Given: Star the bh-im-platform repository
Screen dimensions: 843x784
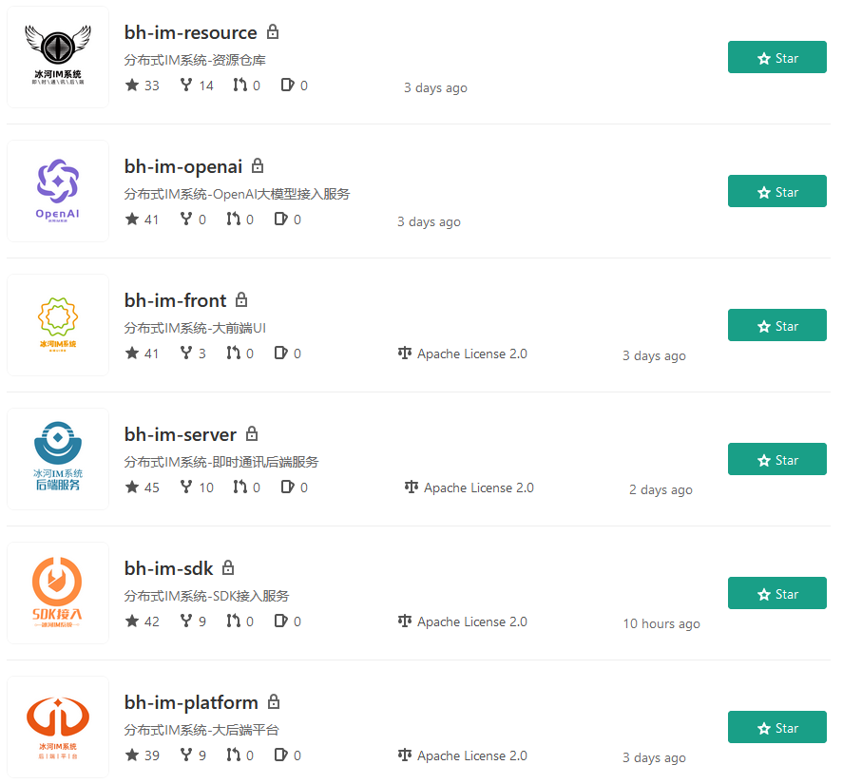Looking at the screenshot, I should click(x=776, y=727).
